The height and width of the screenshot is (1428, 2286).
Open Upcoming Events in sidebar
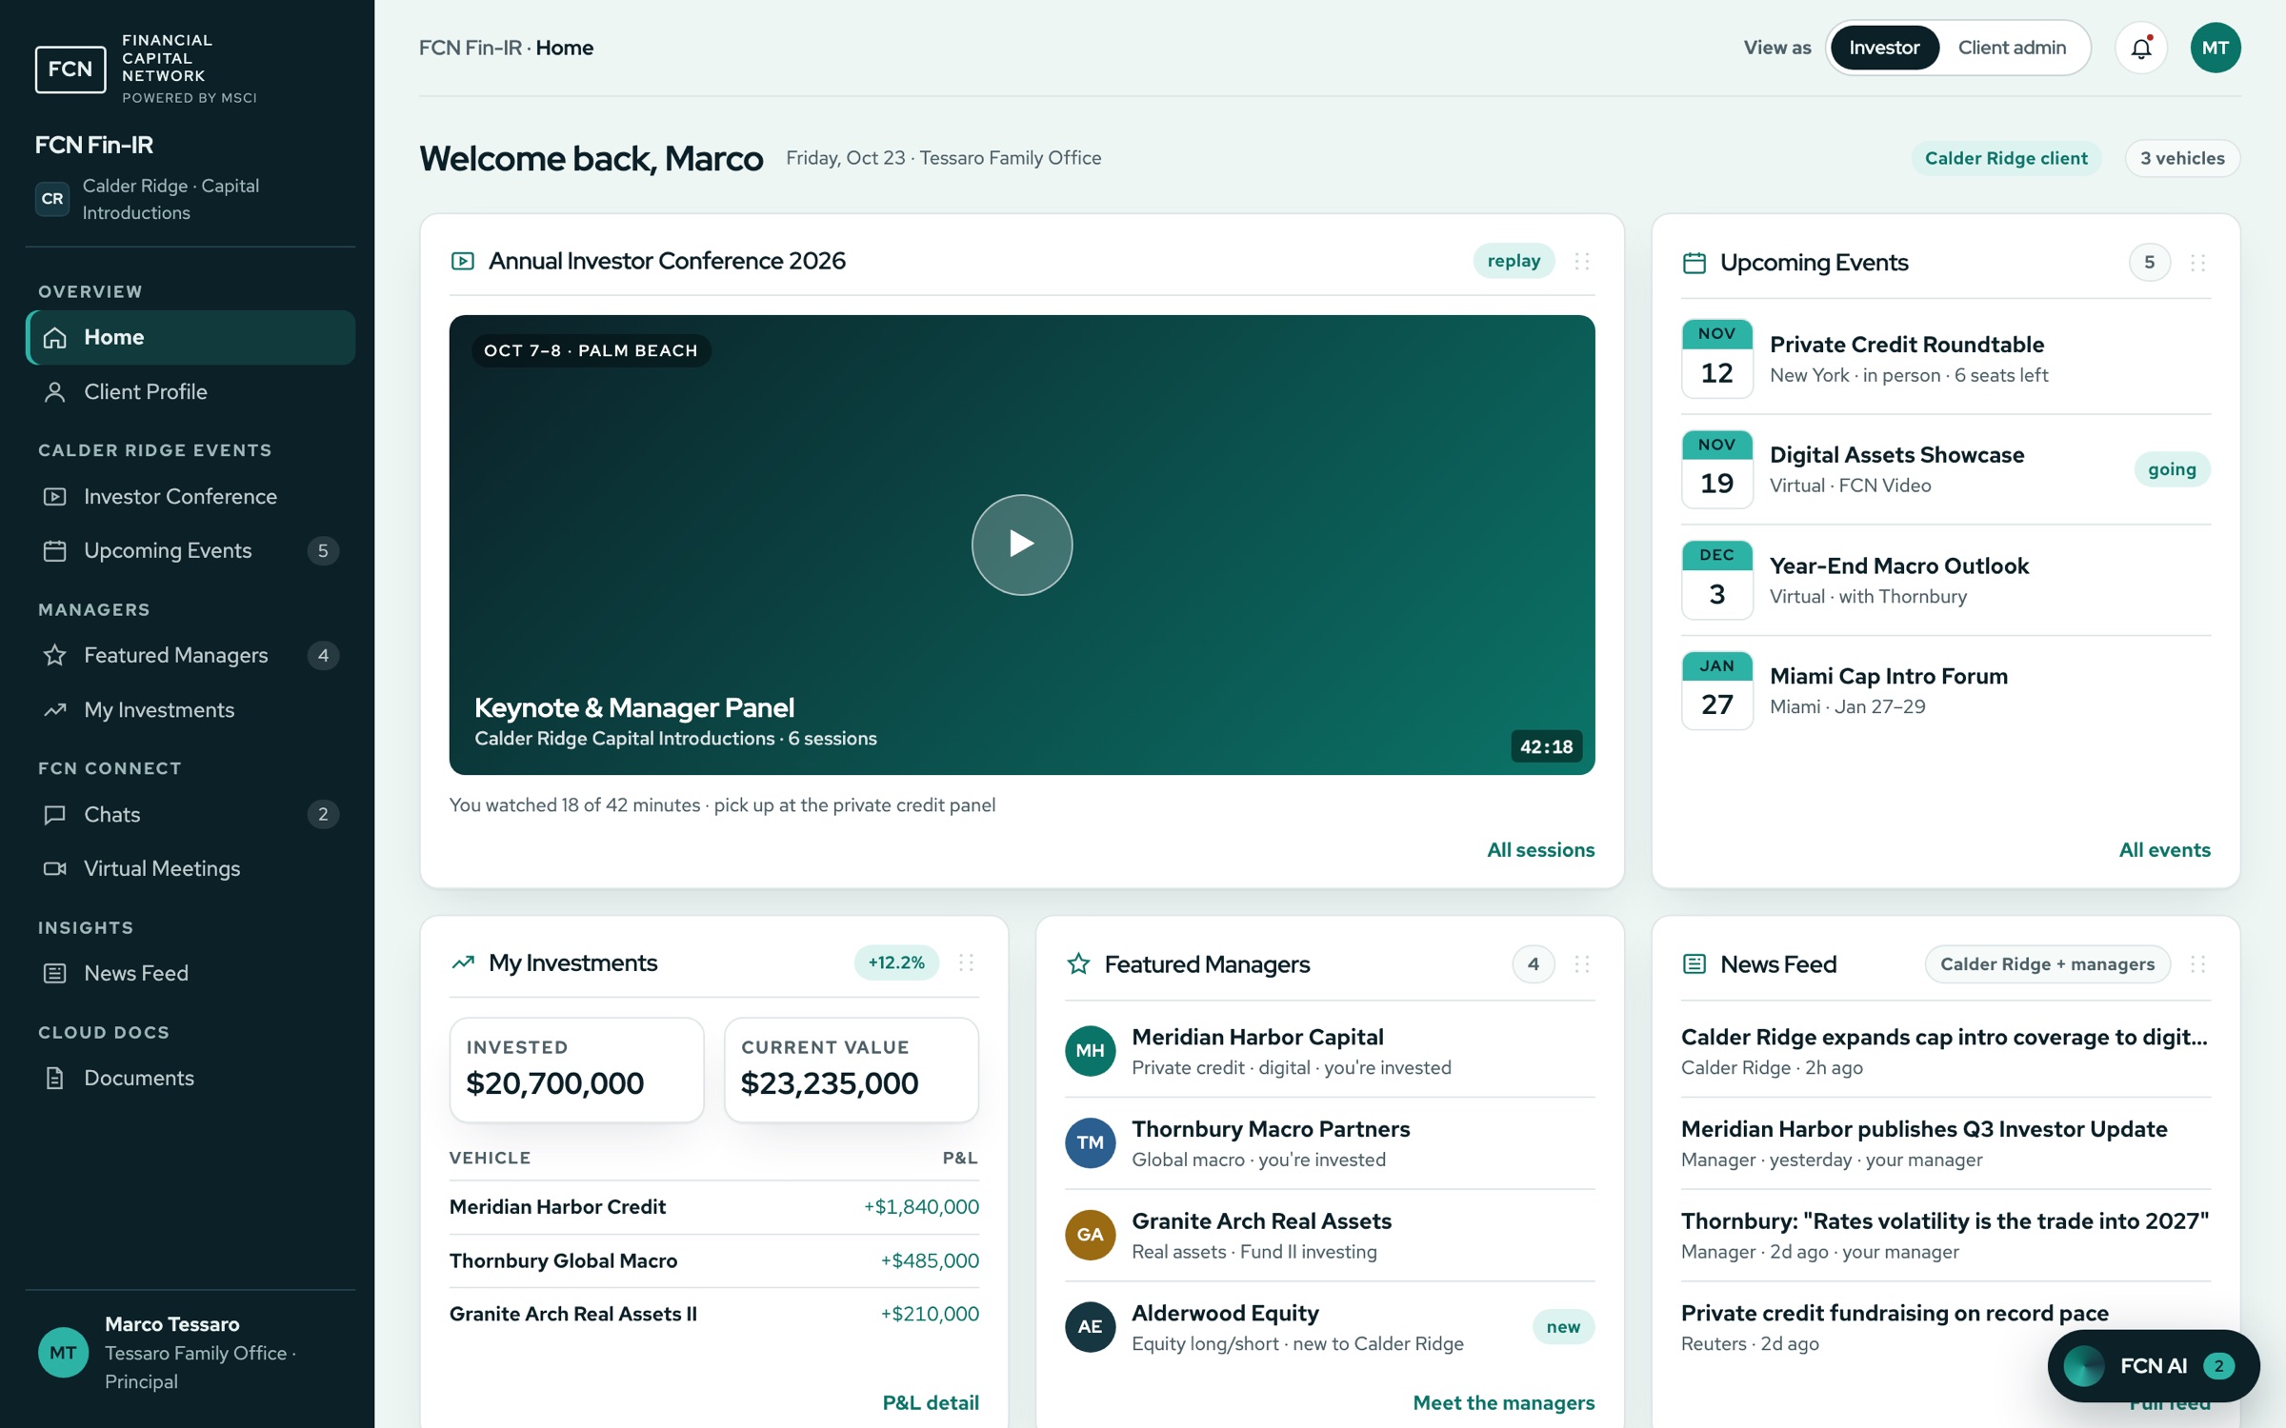190,550
